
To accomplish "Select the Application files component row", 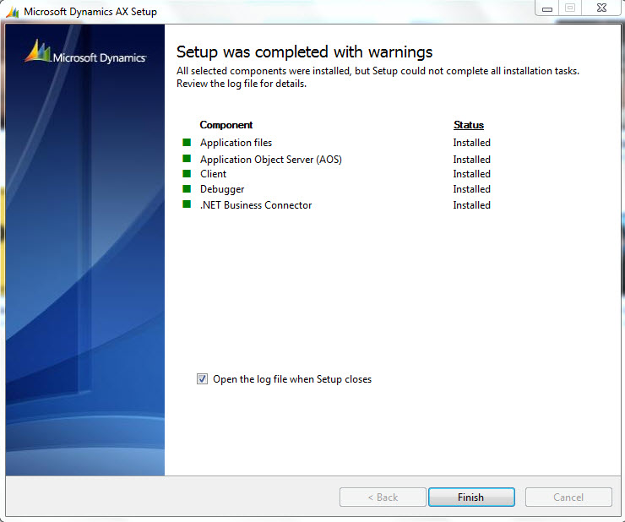I will pos(336,143).
